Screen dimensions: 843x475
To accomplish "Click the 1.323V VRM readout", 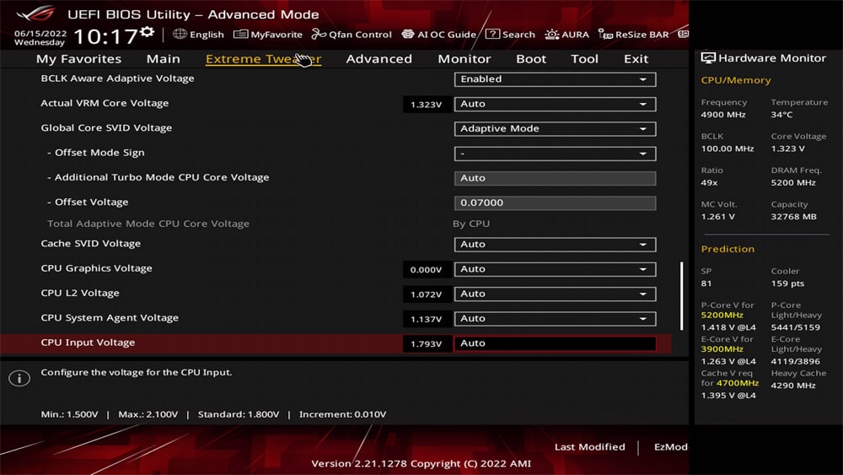I will click(x=426, y=105).
